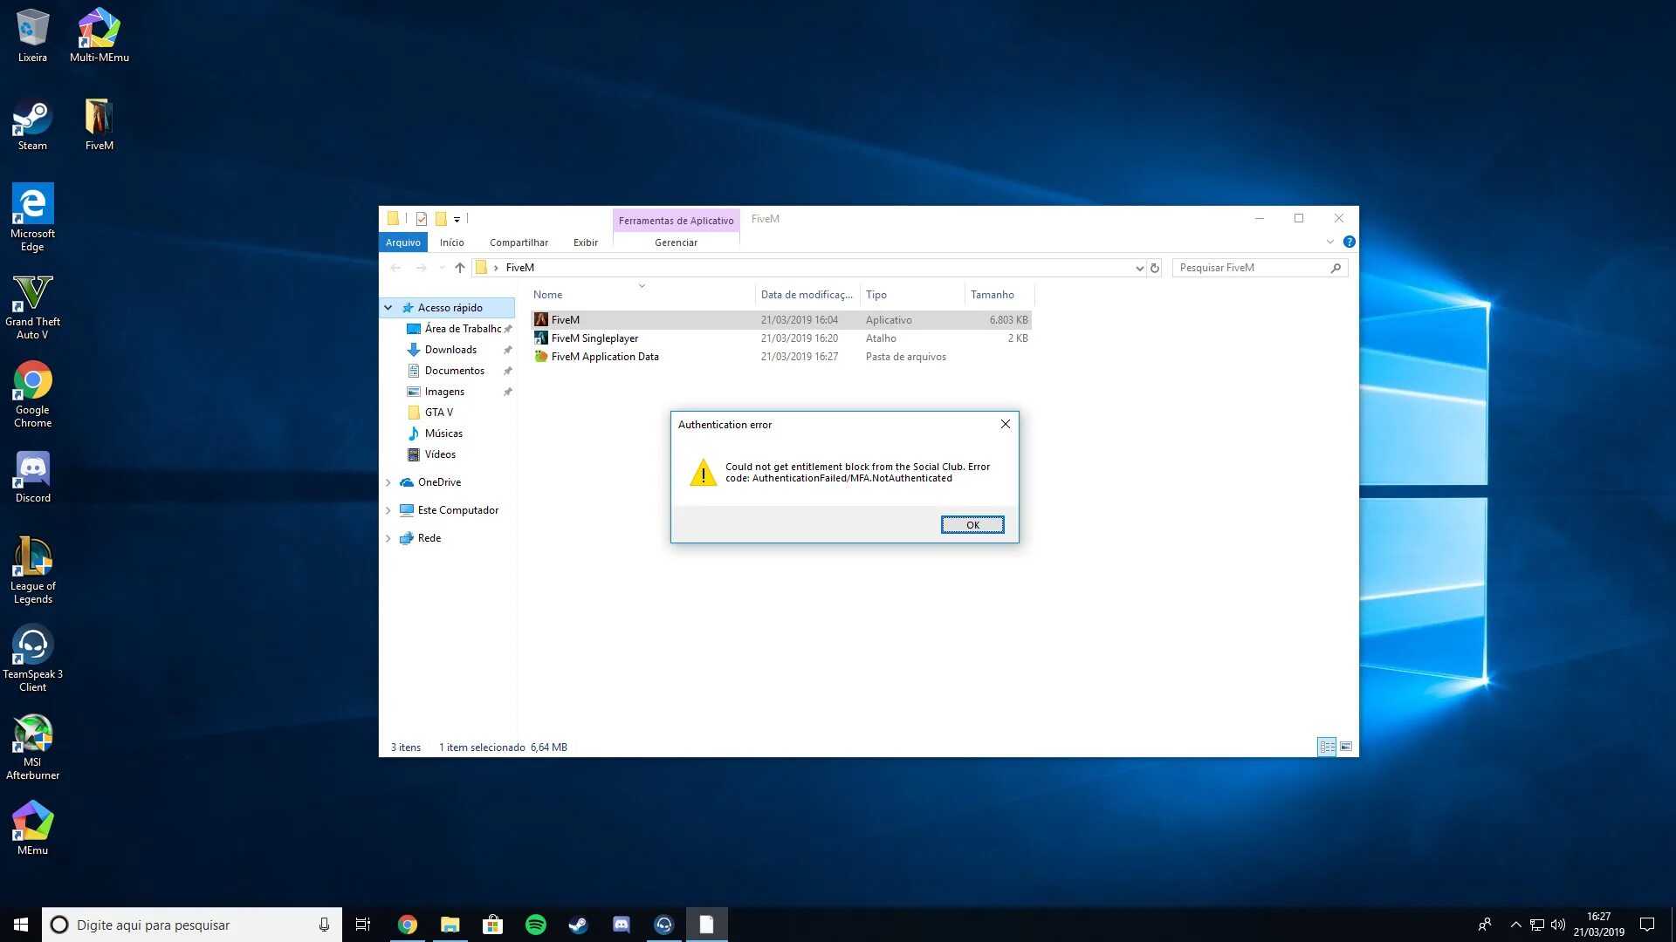Select the Steam desktop shortcut
Image resolution: width=1676 pixels, height=942 pixels.
32,124
